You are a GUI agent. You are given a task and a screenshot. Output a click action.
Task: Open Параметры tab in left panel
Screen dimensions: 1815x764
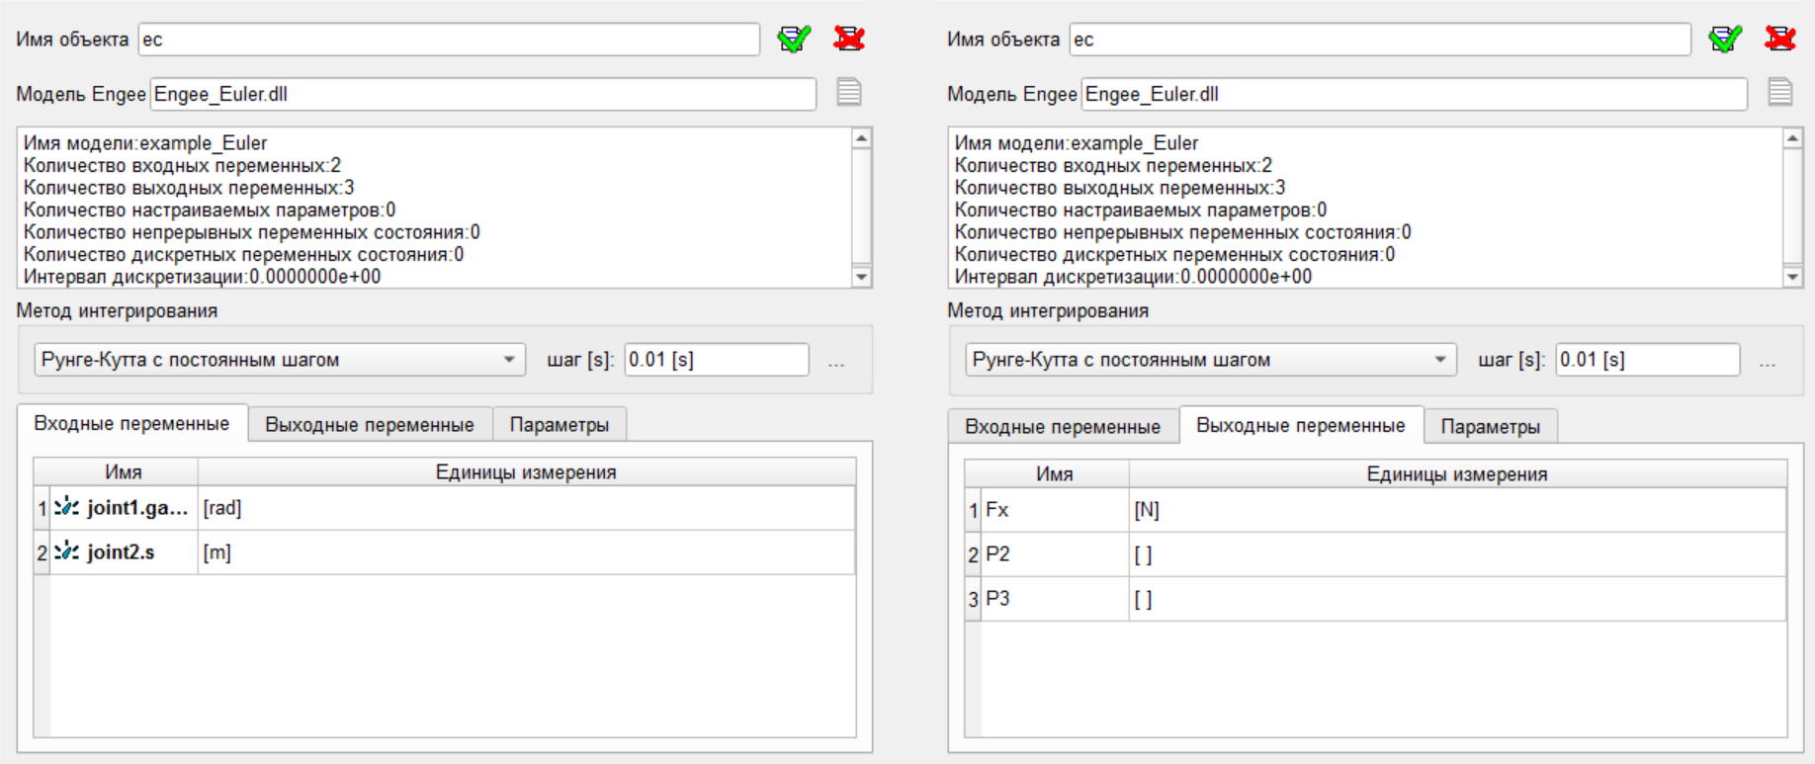(x=560, y=425)
